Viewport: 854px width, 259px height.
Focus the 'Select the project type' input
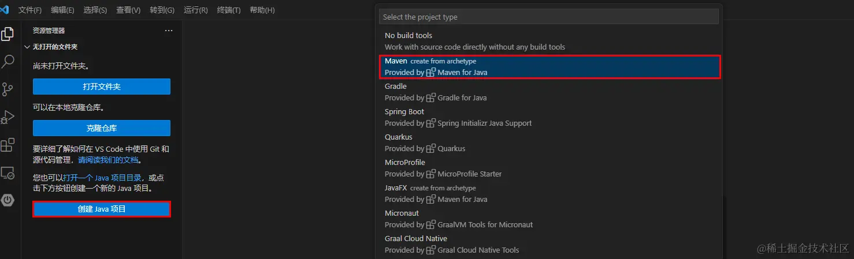[549, 17]
